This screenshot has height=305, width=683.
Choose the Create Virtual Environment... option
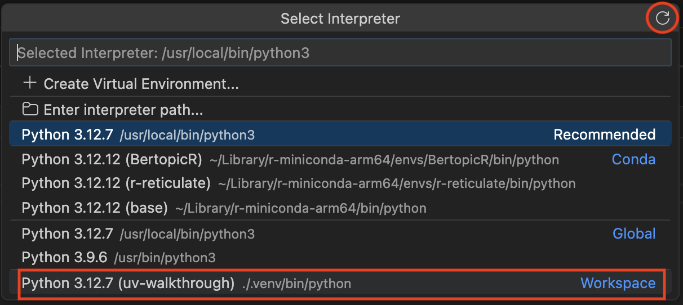pyautogui.click(x=141, y=84)
